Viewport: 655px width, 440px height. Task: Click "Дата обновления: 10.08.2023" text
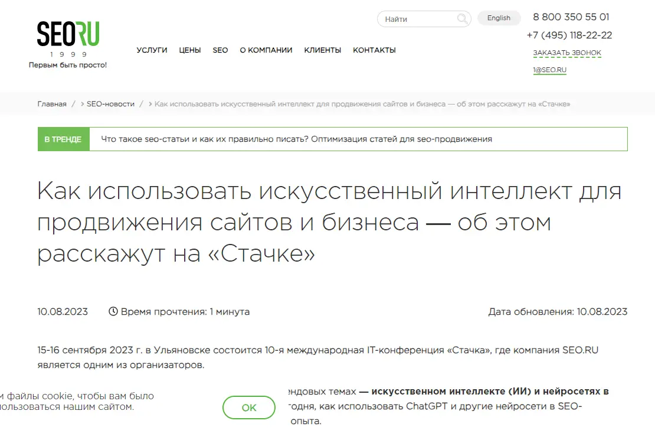tap(558, 312)
